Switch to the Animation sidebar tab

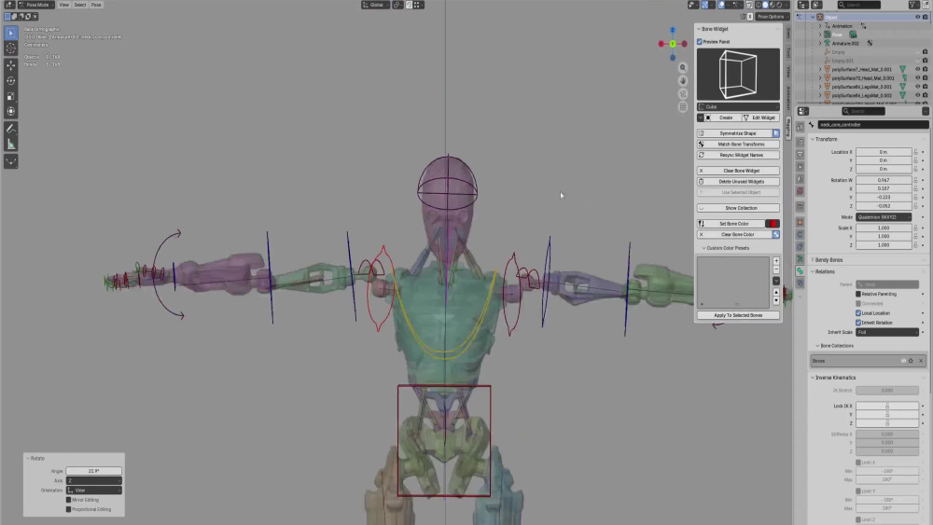[787, 98]
